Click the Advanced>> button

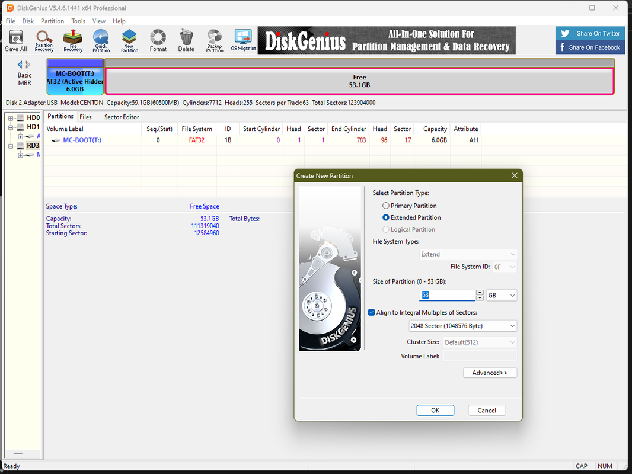490,373
